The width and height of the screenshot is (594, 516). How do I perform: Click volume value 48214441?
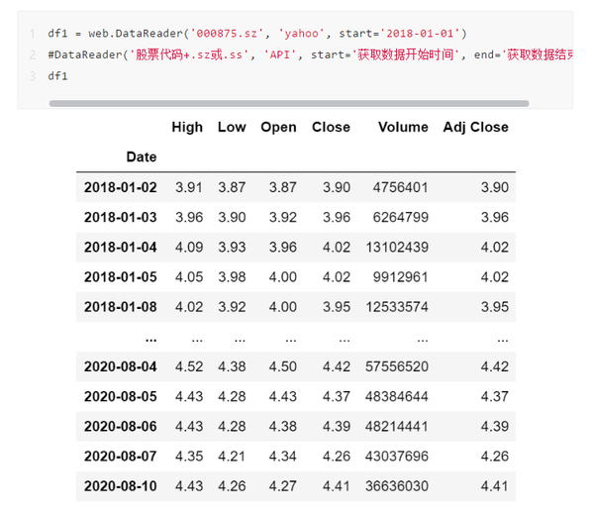coord(397,427)
